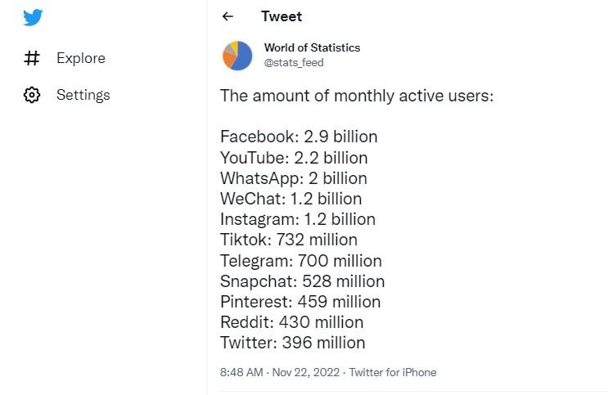Go back using the left arrow
Image resolution: width=608 pixels, height=395 pixels.
[x=227, y=16]
